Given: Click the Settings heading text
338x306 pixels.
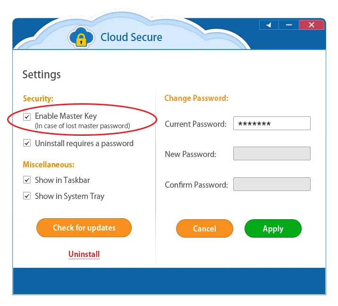Looking at the screenshot, I should (42, 74).
